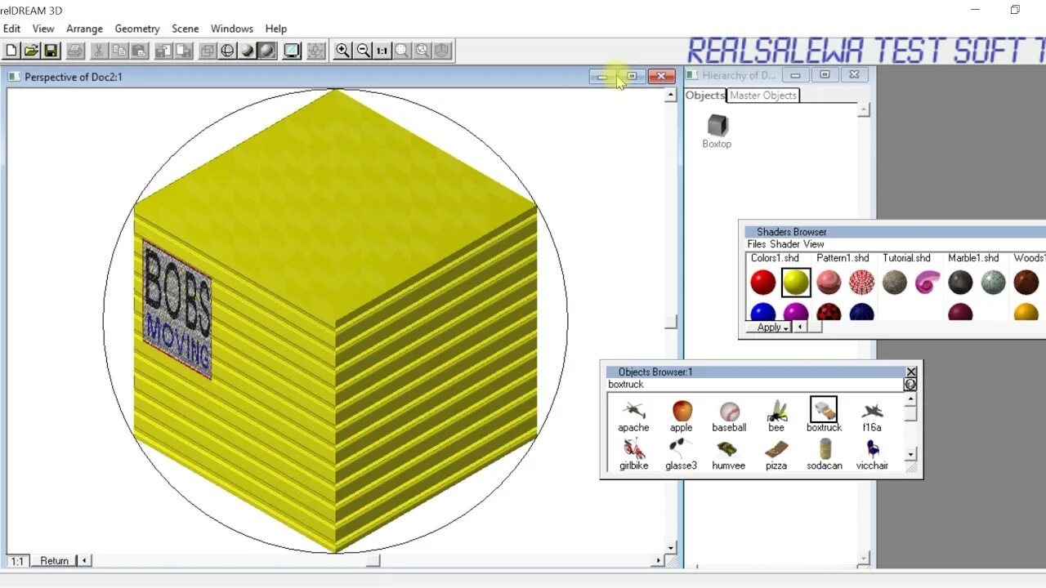Select the apple object

click(x=682, y=416)
